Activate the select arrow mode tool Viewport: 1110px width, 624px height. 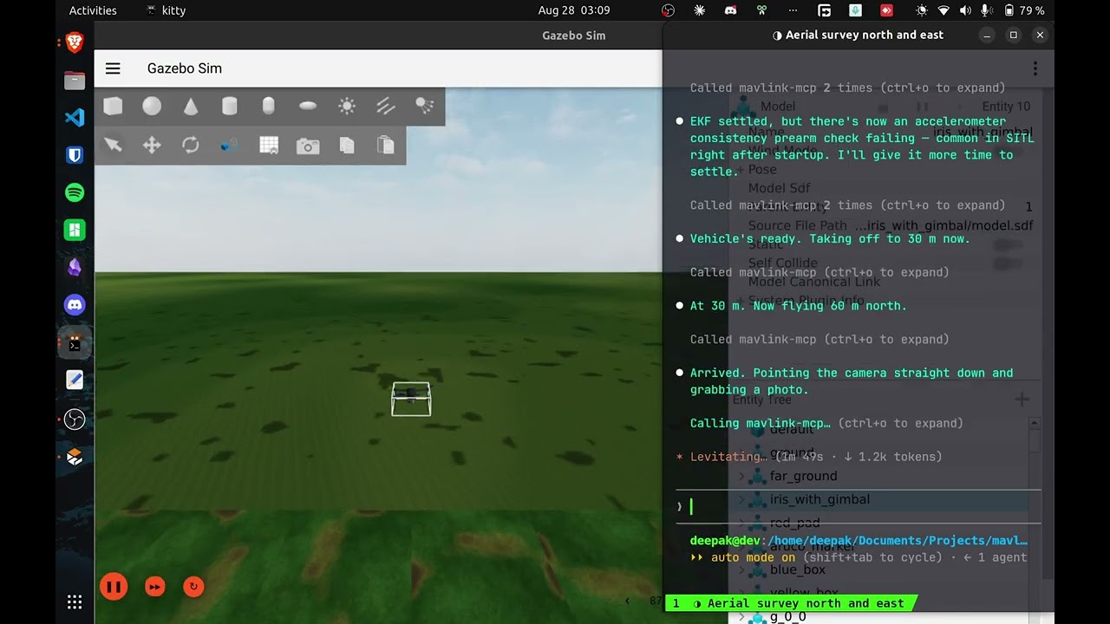click(x=113, y=145)
